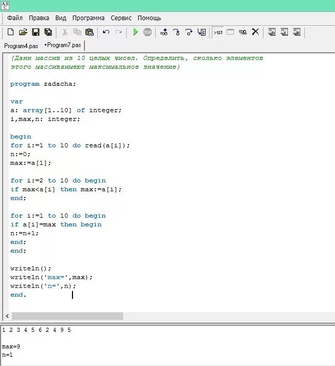Save the current file with the floppy icon
Image resolution: width=335 pixels, height=366 pixels.
tap(36, 32)
